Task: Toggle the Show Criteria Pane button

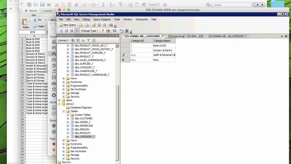Action: pos(66,31)
